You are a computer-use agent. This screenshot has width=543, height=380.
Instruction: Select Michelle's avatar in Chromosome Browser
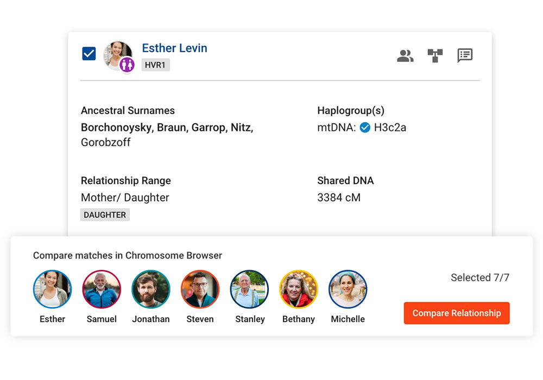(x=348, y=289)
